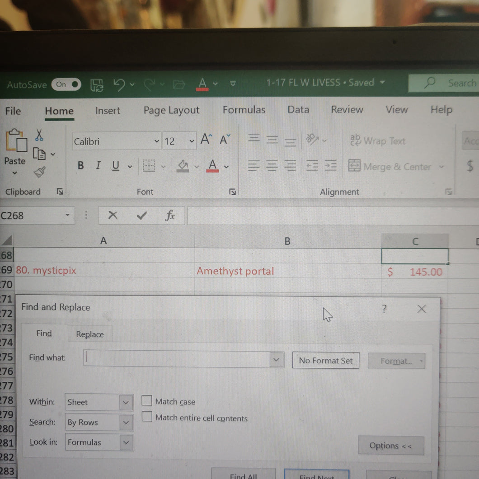The image size is (479, 479).
Task: Toggle Bold formatting
Action: click(x=80, y=165)
